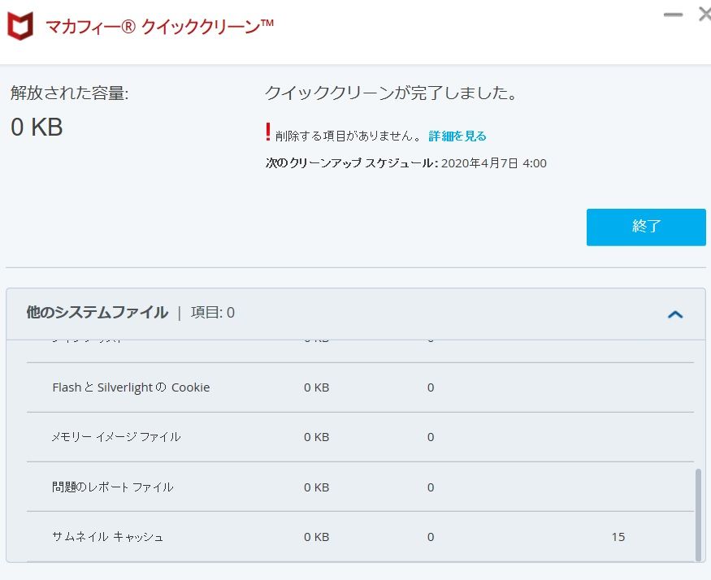Open the 詳細を見る link

[457, 136]
